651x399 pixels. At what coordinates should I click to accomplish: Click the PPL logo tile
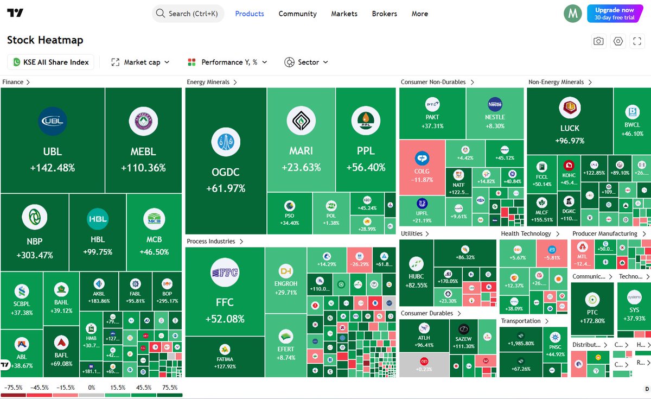[x=366, y=121]
